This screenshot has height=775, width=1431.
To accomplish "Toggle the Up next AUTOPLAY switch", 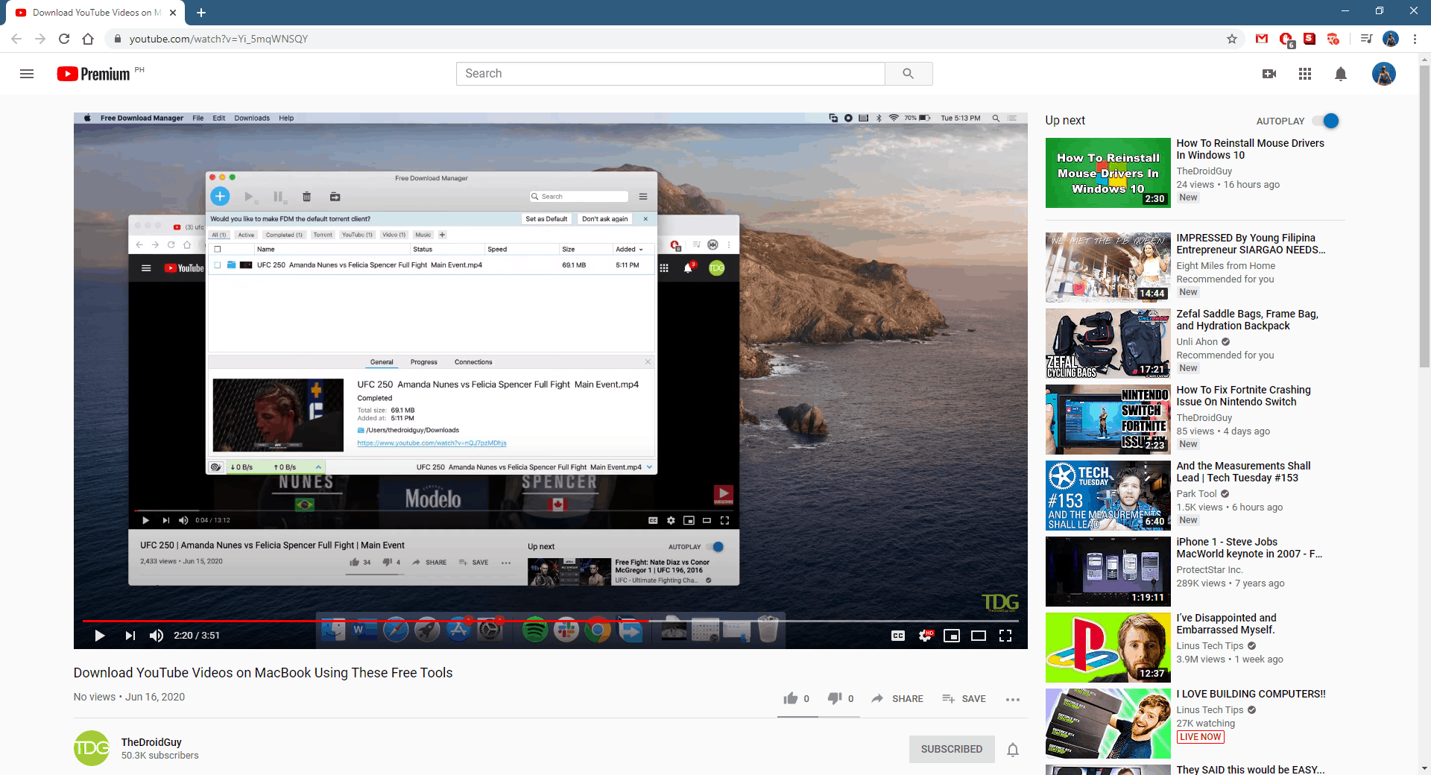I will pos(1326,121).
